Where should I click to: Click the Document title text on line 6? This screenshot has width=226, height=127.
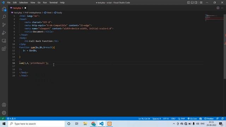(x=38, y=32)
